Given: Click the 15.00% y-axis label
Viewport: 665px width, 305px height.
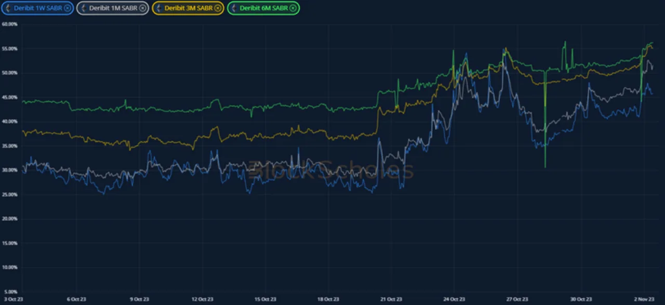Looking at the screenshot, I should (x=9, y=243).
